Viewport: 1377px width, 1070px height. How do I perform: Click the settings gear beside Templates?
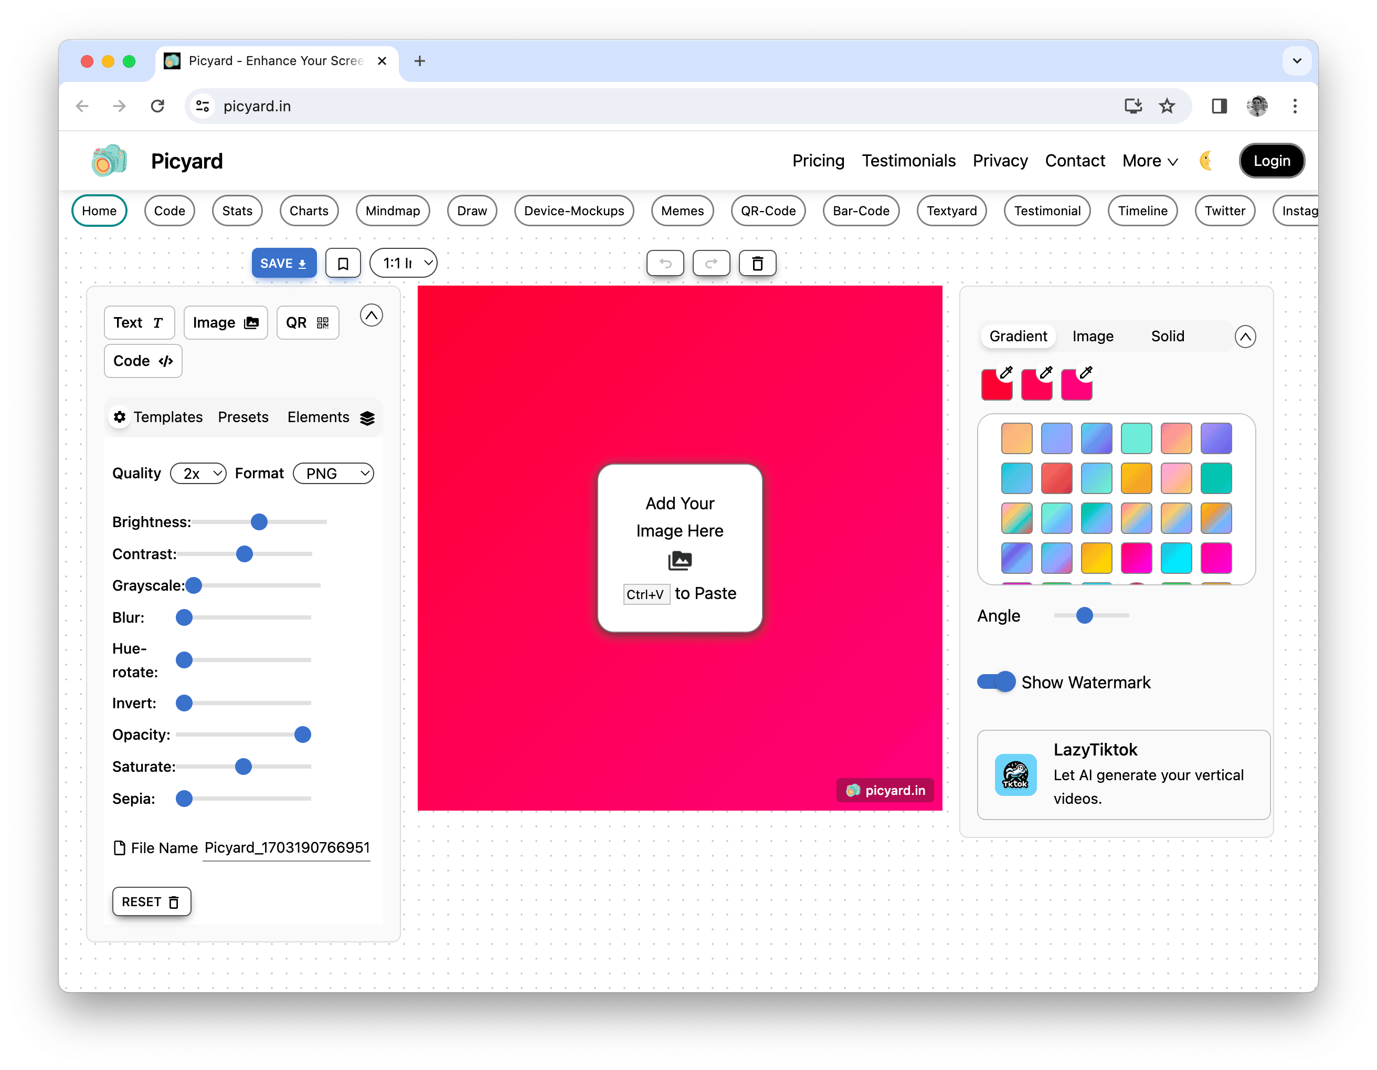coord(120,417)
